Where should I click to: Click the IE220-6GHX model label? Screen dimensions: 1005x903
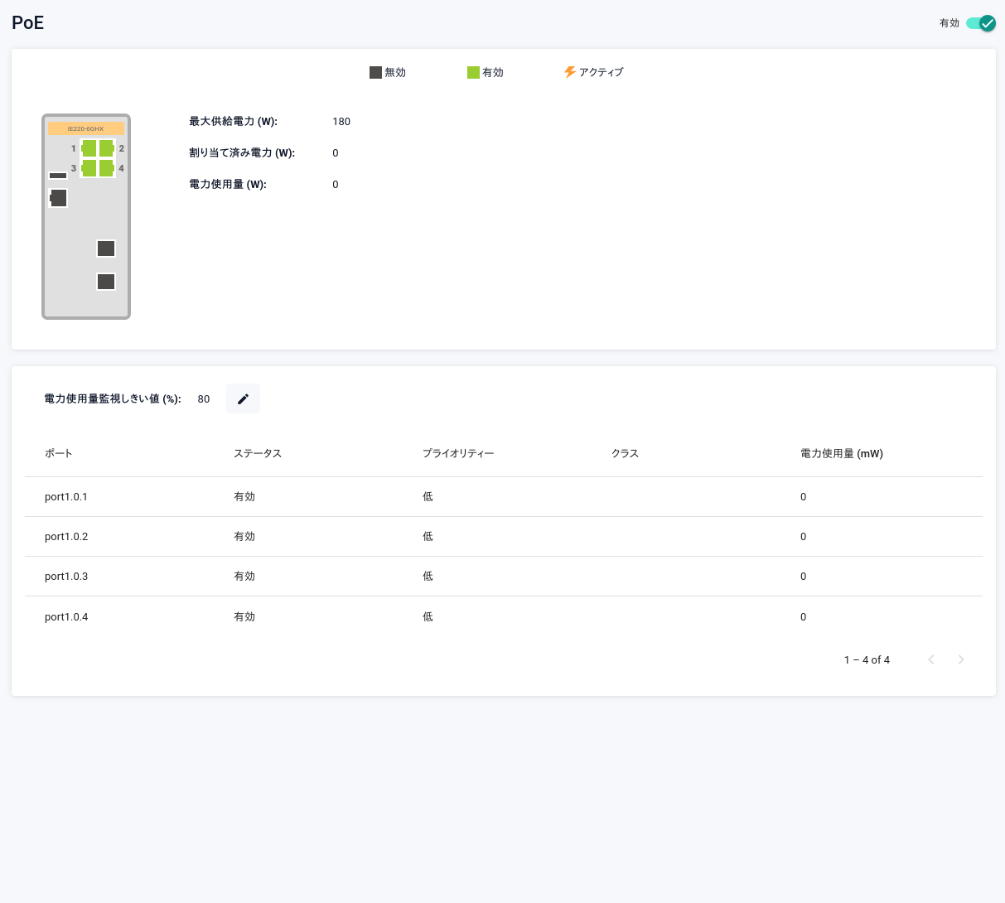[x=86, y=128]
